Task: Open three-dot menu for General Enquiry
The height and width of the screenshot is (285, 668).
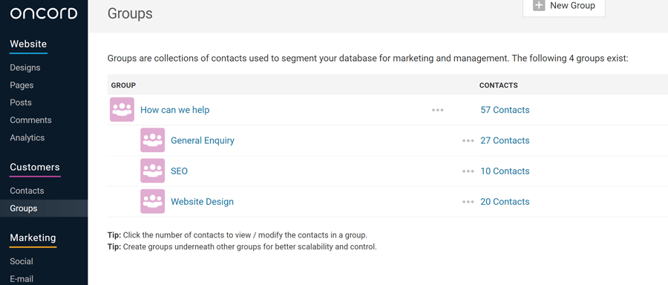Action: pos(468,140)
